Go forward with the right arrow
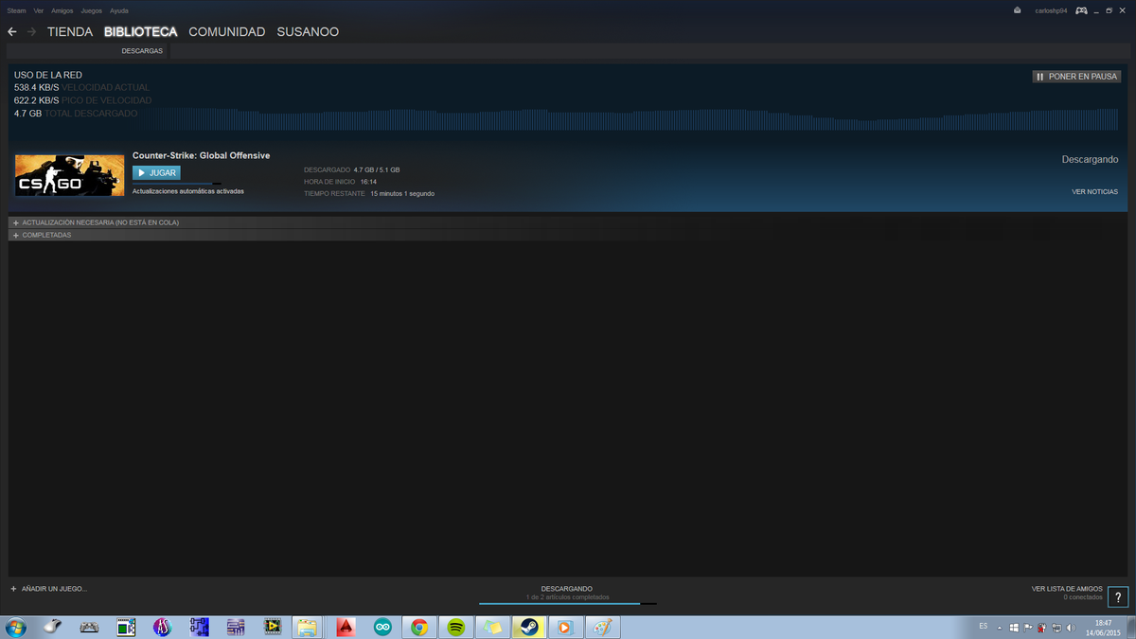The image size is (1136, 639). pyautogui.click(x=32, y=32)
